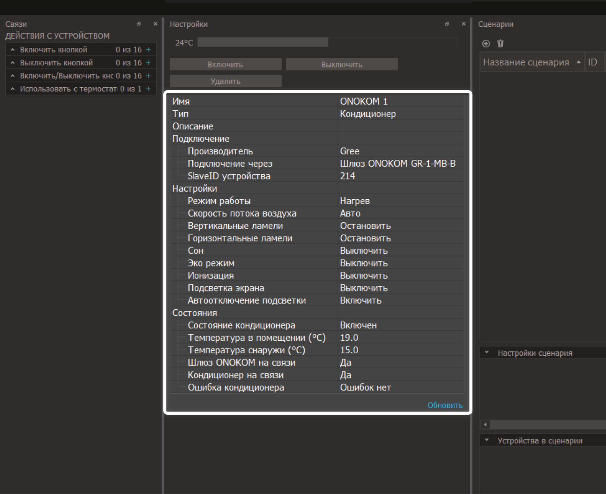Add link to Выключить кнопкой action
The width and height of the screenshot is (606, 494).
click(x=148, y=63)
